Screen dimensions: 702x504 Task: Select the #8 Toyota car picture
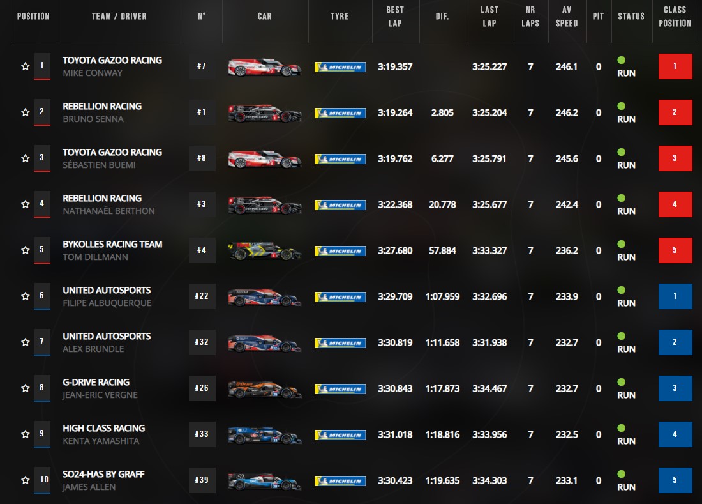click(x=265, y=159)
